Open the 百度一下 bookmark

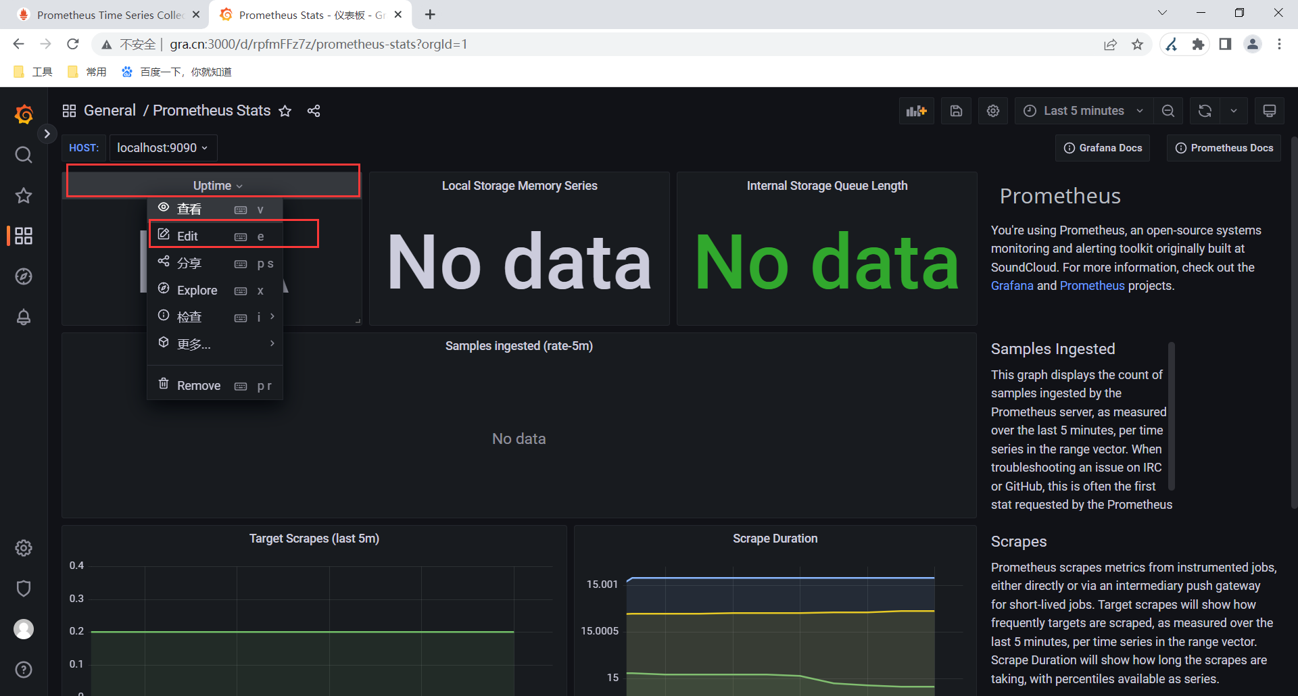[176, 72]
